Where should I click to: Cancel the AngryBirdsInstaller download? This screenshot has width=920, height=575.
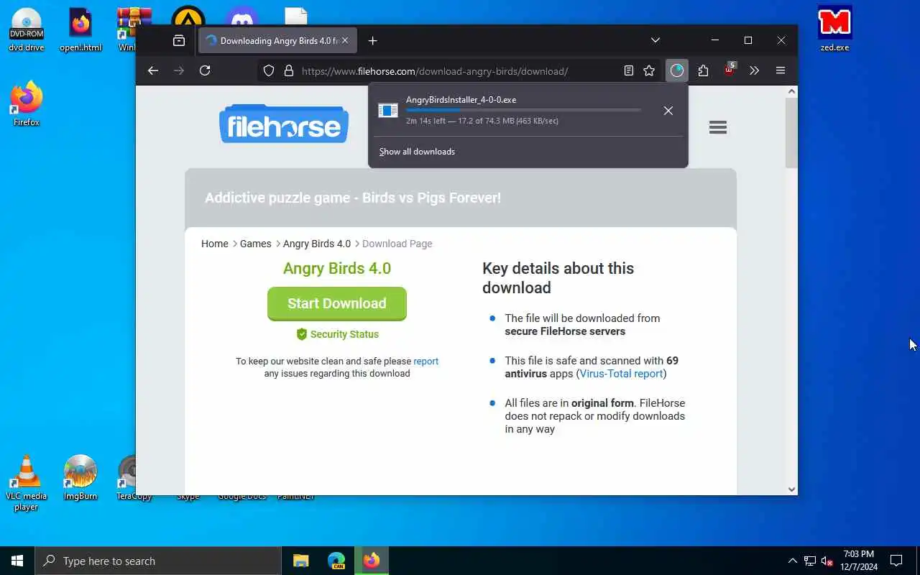668,111
